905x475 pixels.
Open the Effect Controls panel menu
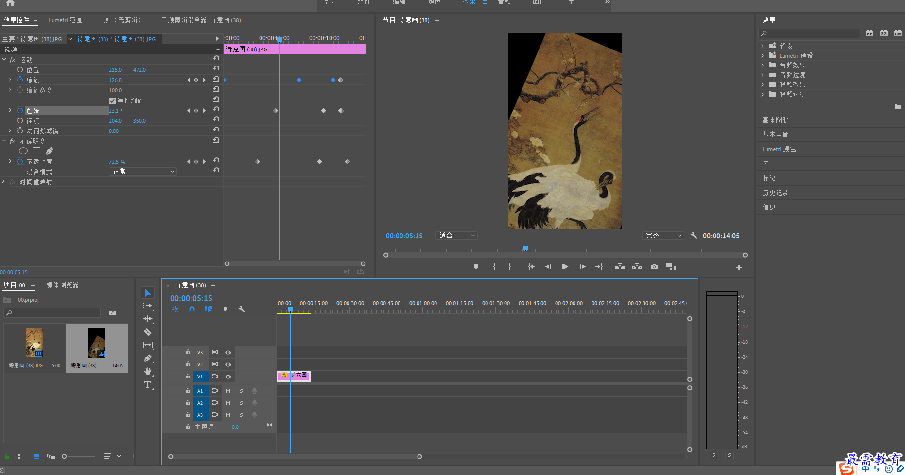(35, 20)
